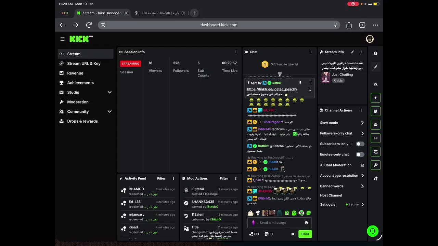Open Session Info panel three-dot menu
Screen dimensions: 438x246
(236, 52)
